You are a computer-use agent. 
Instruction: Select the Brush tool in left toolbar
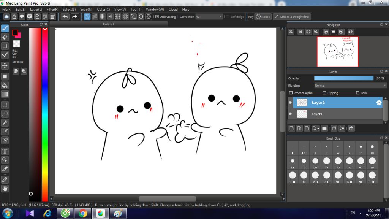[5, 28]
